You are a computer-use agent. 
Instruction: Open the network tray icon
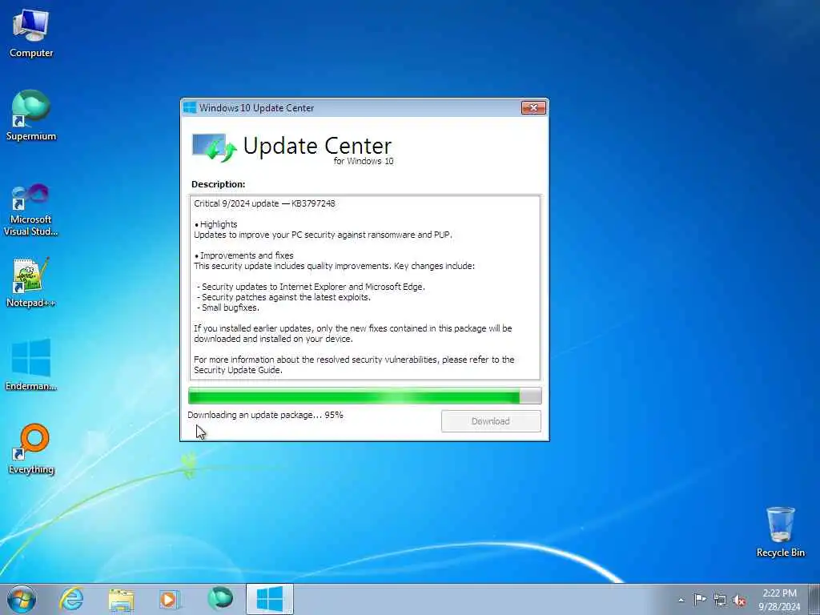[720, 600]
